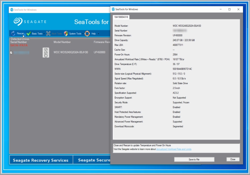Click the Model Number column header
Screen dimensions: 250x175
[x=62, y=42]
